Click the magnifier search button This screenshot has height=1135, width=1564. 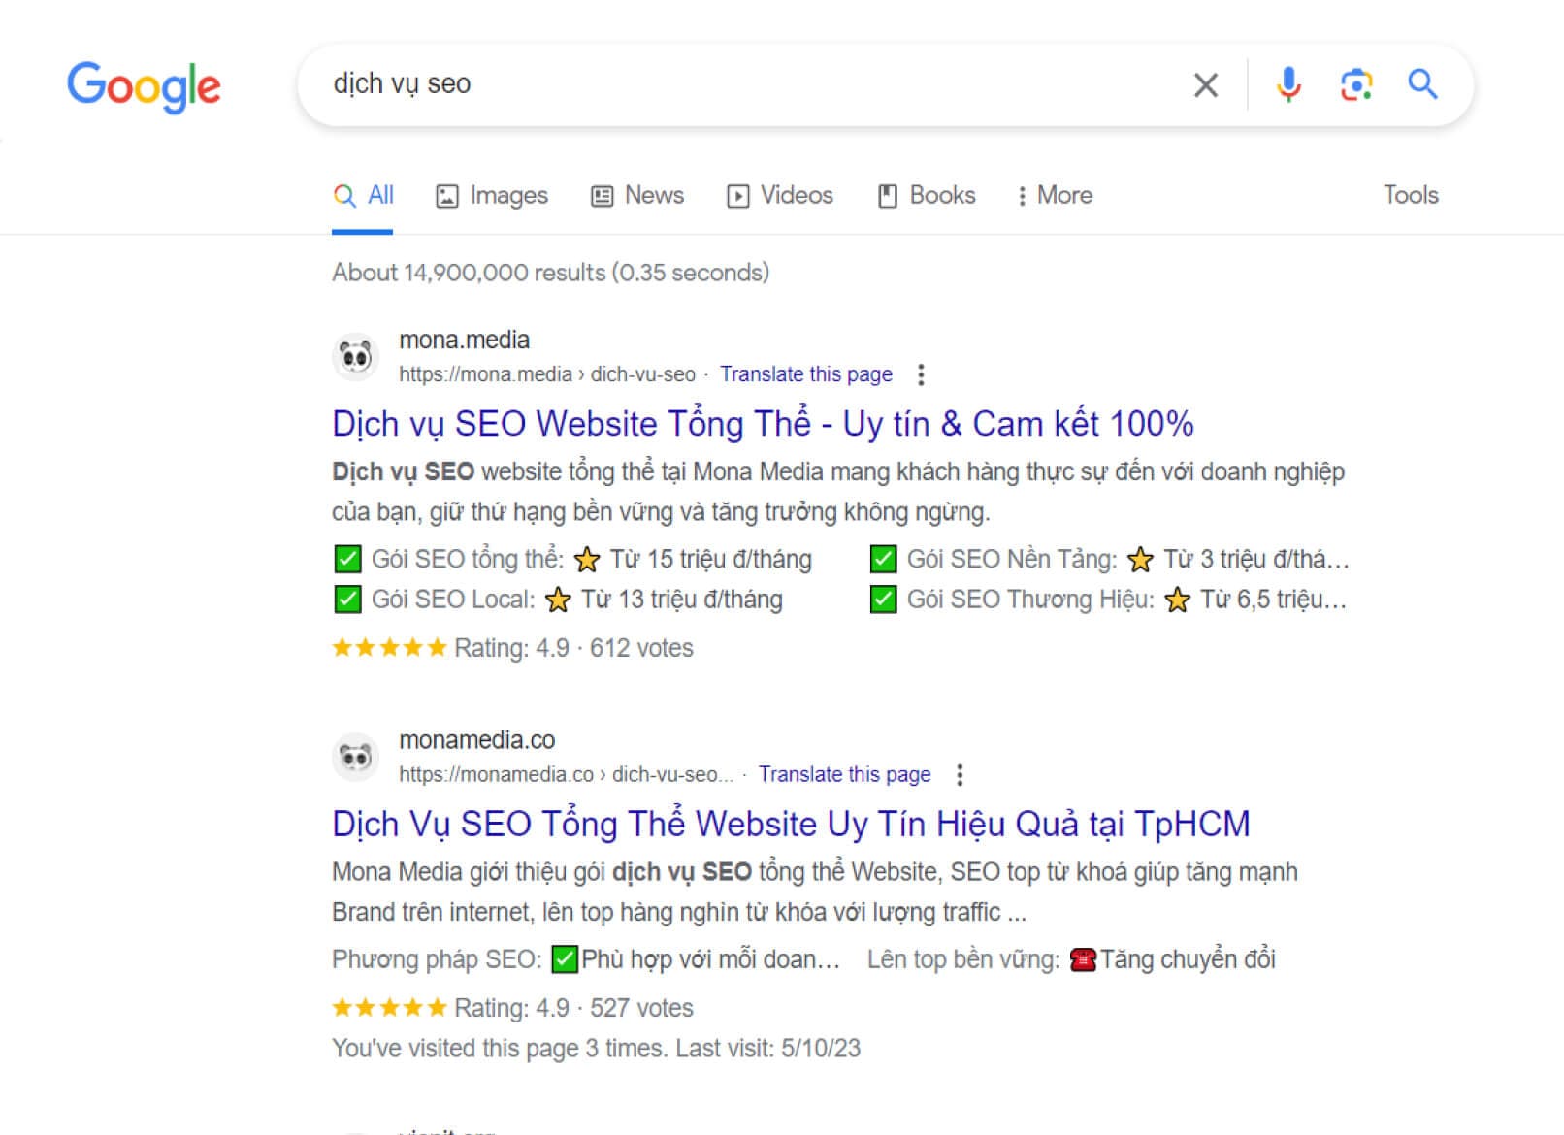point(1422,84)
